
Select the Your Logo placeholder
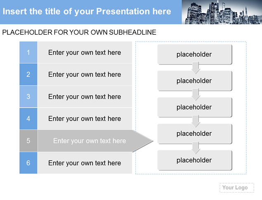[x=237, y=188]
